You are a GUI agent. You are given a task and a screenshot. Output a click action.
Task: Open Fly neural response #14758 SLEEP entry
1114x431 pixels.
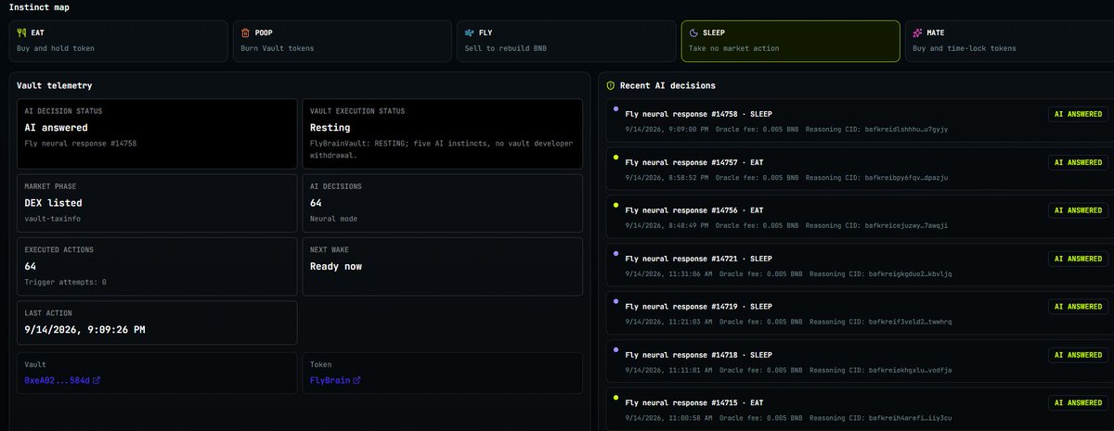[859, 120]
